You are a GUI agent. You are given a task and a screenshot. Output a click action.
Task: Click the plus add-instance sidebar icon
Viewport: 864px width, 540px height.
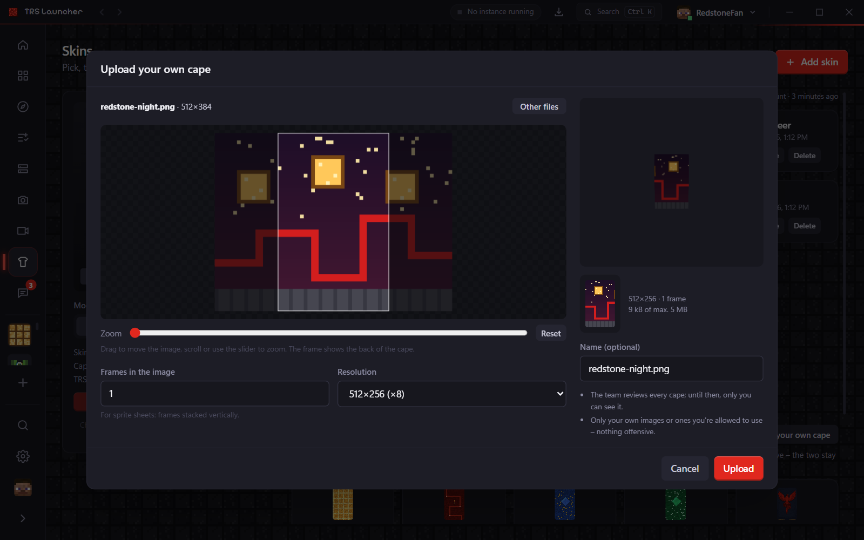[x=23, y=383]
